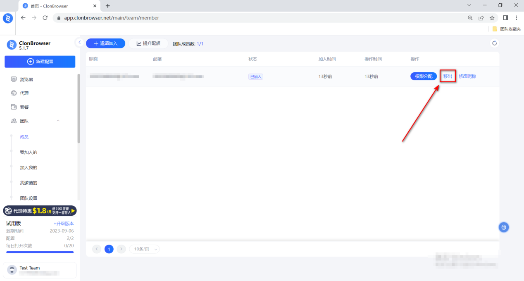Open the 套餐 plans section

[x=24, y=107]
